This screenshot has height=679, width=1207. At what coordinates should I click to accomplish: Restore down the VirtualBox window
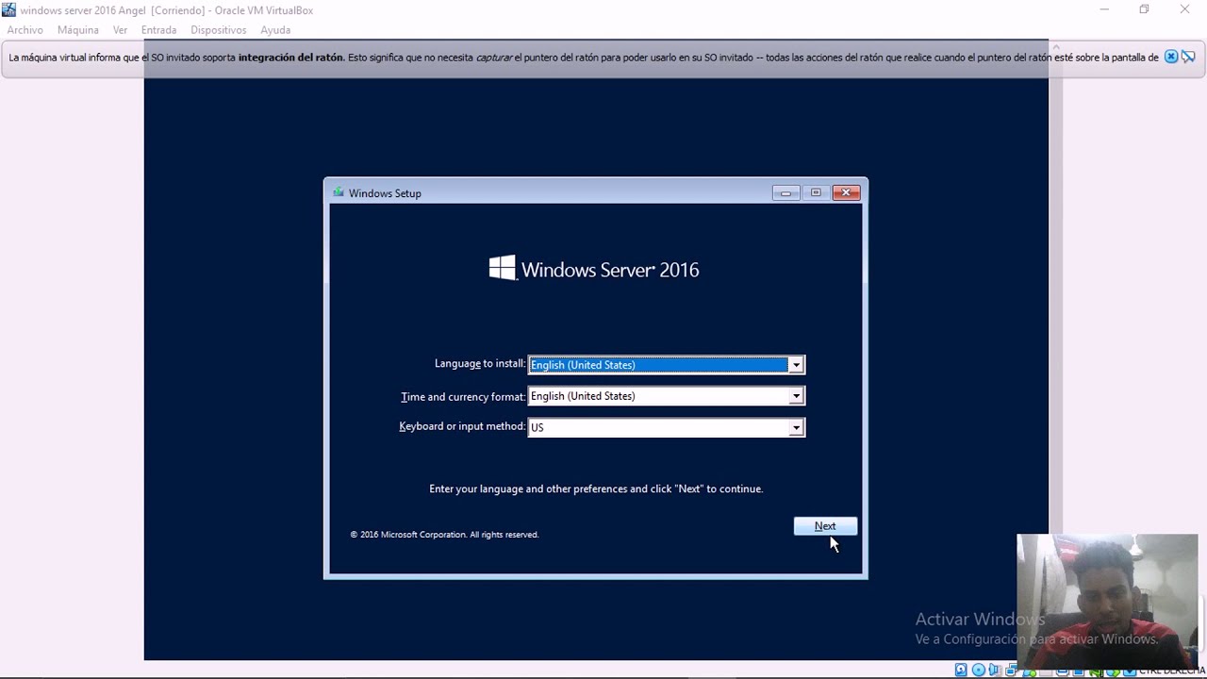pyautogui.click(x=1144, y=9)
